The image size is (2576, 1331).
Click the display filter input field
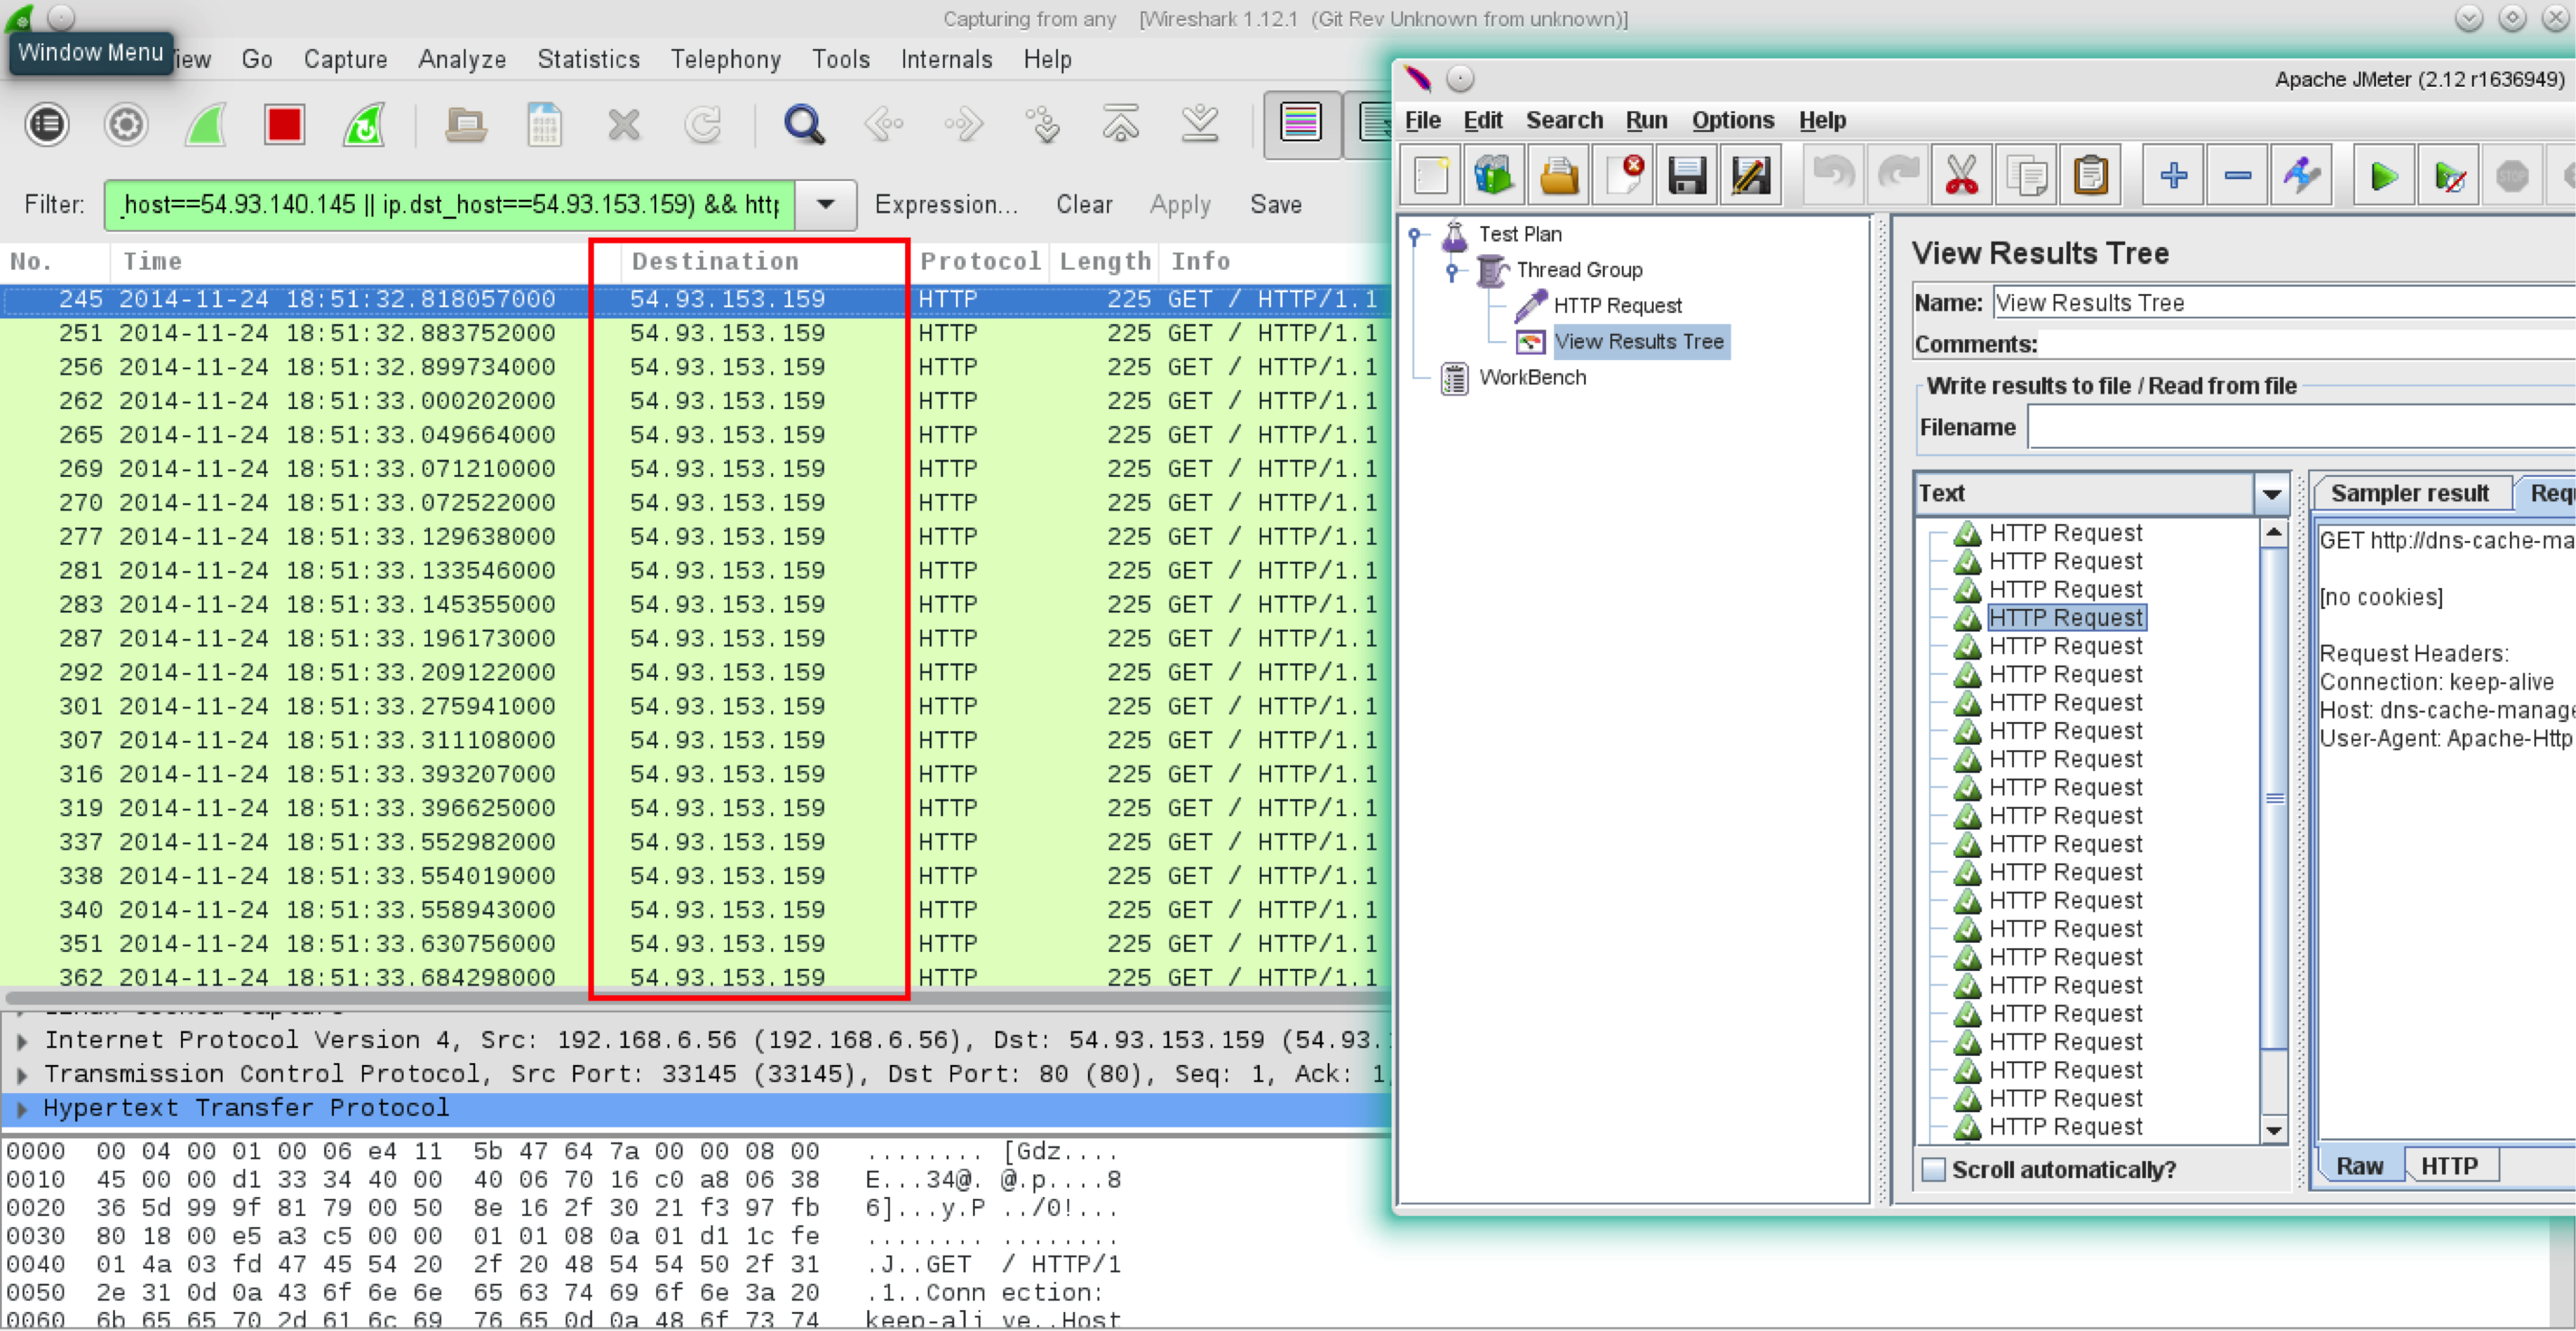pos(450,204)
